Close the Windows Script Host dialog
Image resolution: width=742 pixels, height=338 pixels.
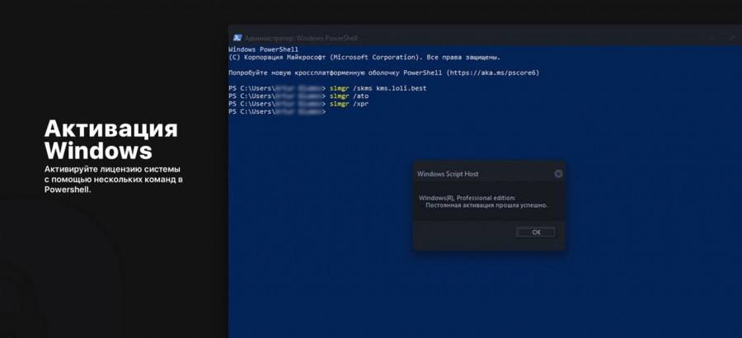click(558, 174)
